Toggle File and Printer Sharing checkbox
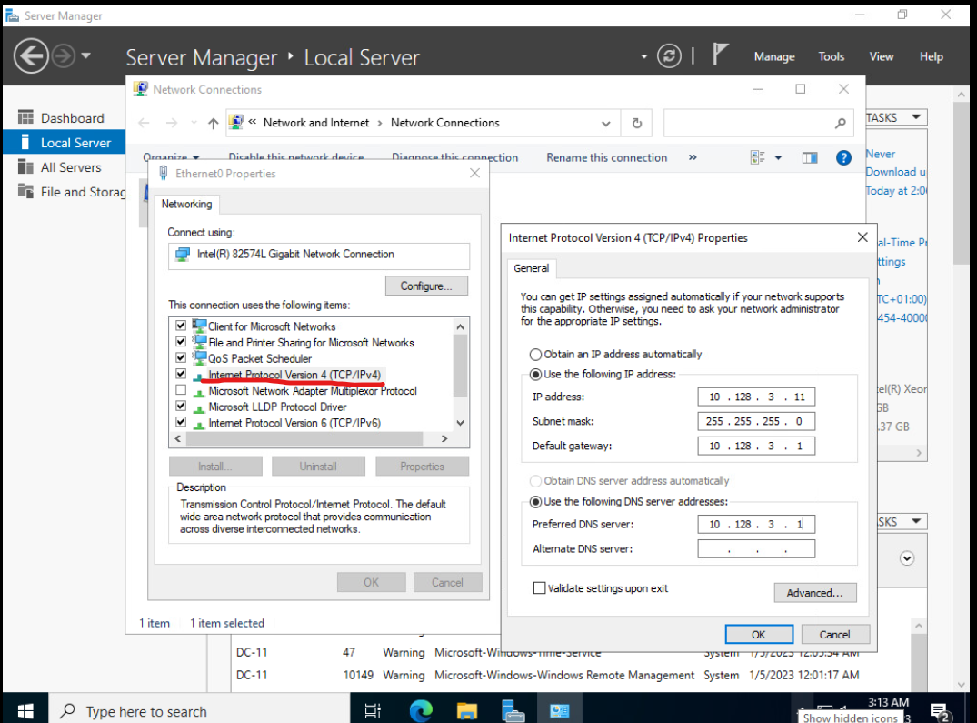This screenshot has height=723, width=977. (181, 342)
